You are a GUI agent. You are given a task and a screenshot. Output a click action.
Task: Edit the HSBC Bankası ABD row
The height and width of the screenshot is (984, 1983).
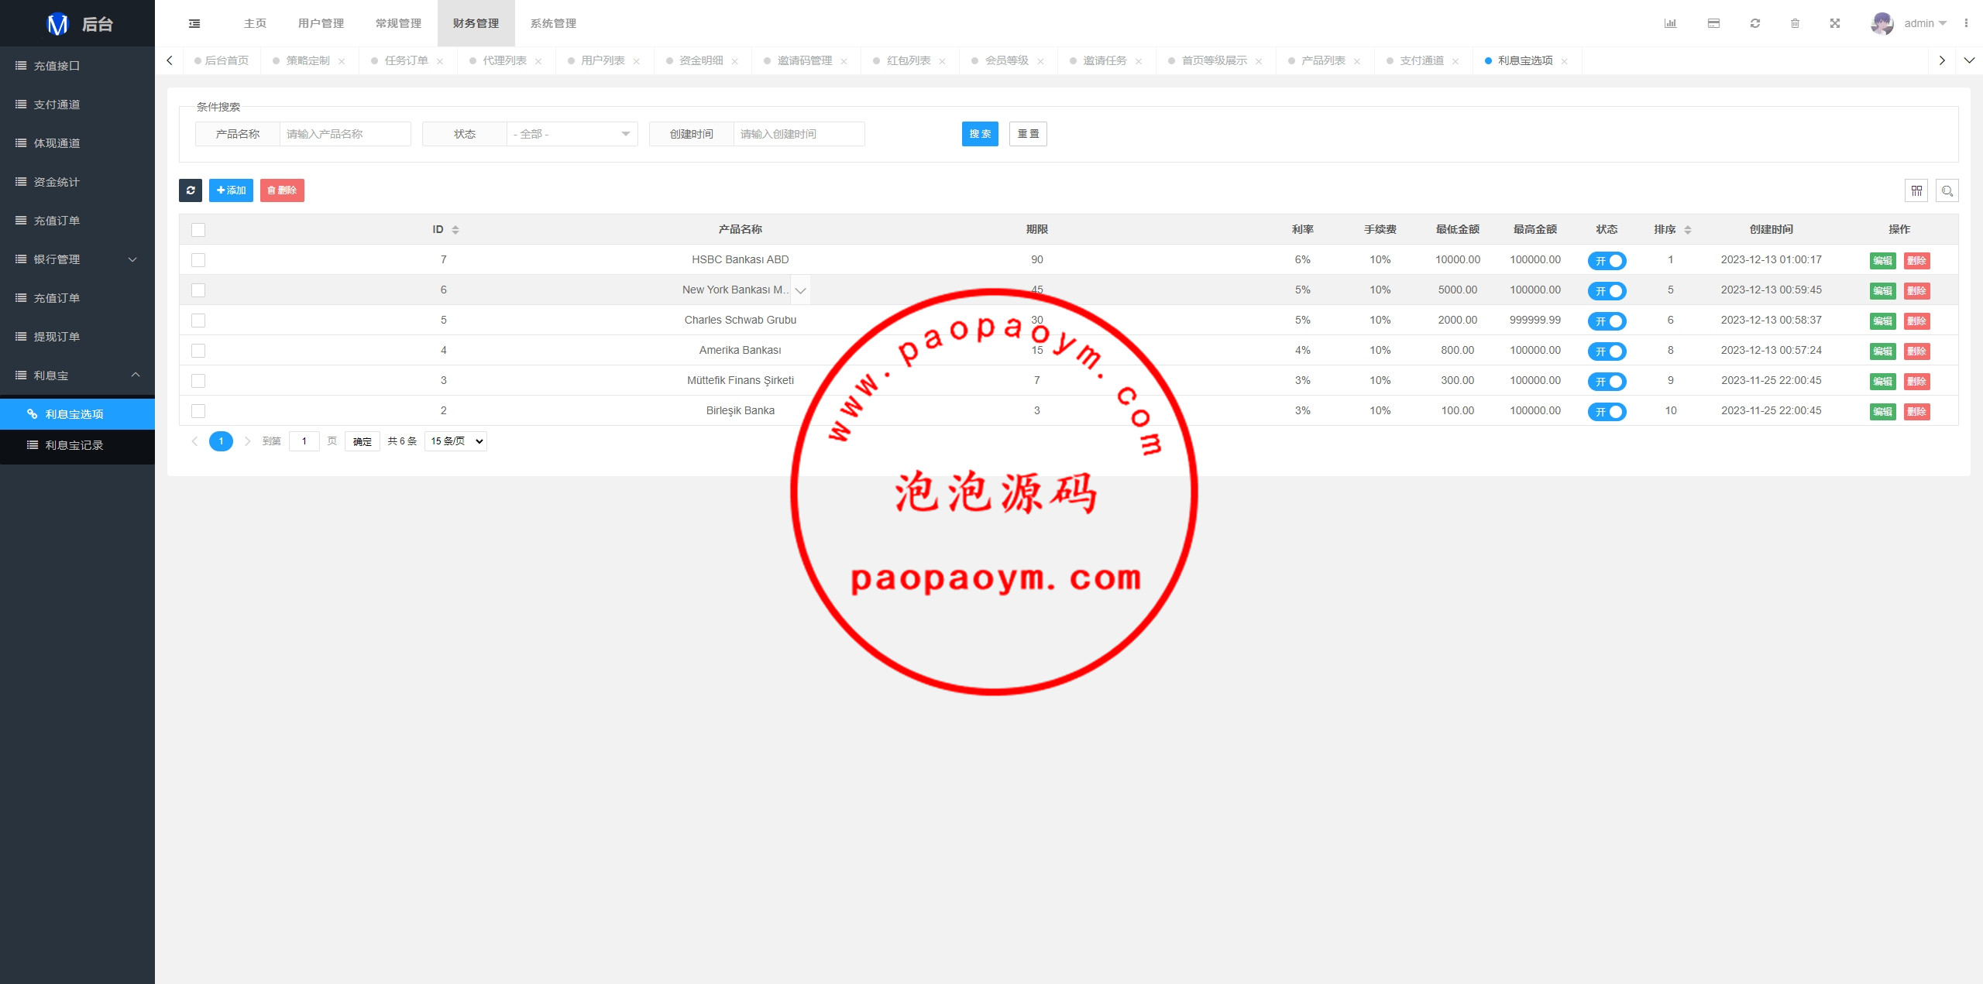pos(1882,261)
